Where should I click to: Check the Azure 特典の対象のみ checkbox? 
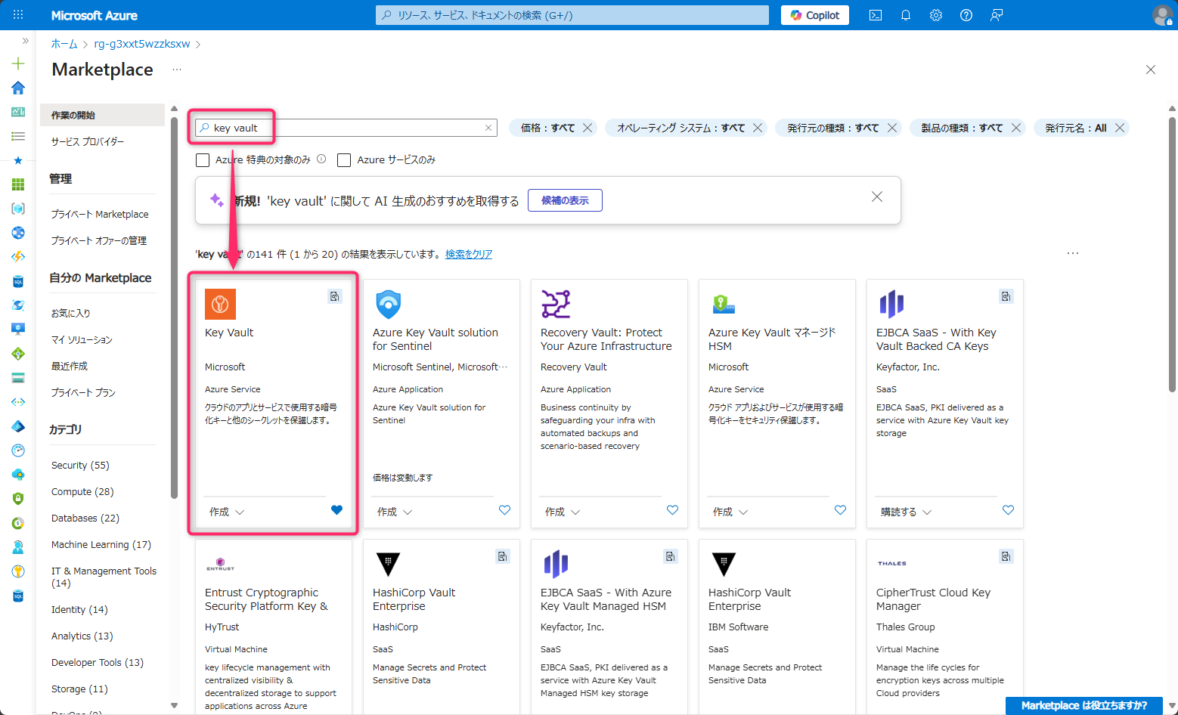pyautogui.click(x=203, y=160)
